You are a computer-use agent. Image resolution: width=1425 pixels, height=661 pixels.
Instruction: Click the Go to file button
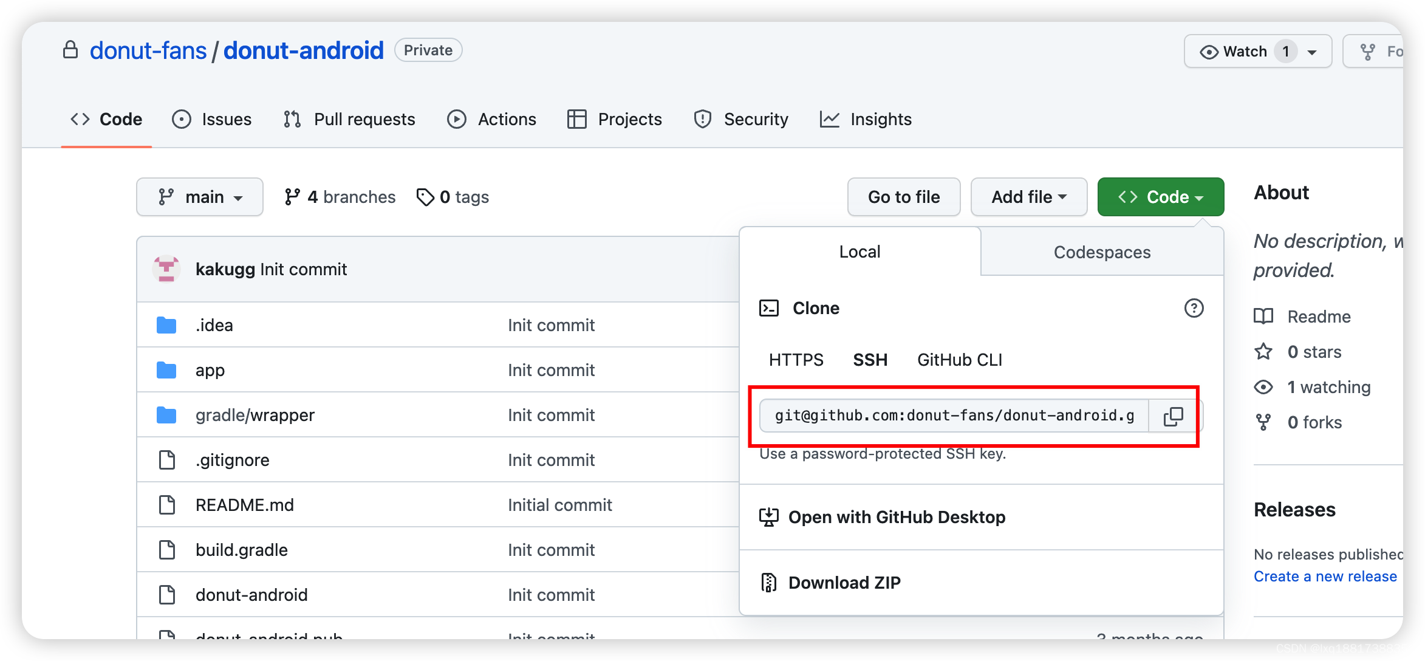click(904, 197)
